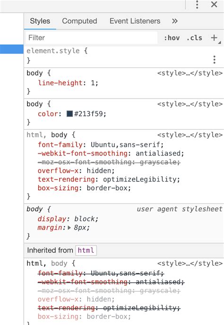Add a new style rule with plus icon
The height and width of the screenshot is (325, 224).
point(214,38)
